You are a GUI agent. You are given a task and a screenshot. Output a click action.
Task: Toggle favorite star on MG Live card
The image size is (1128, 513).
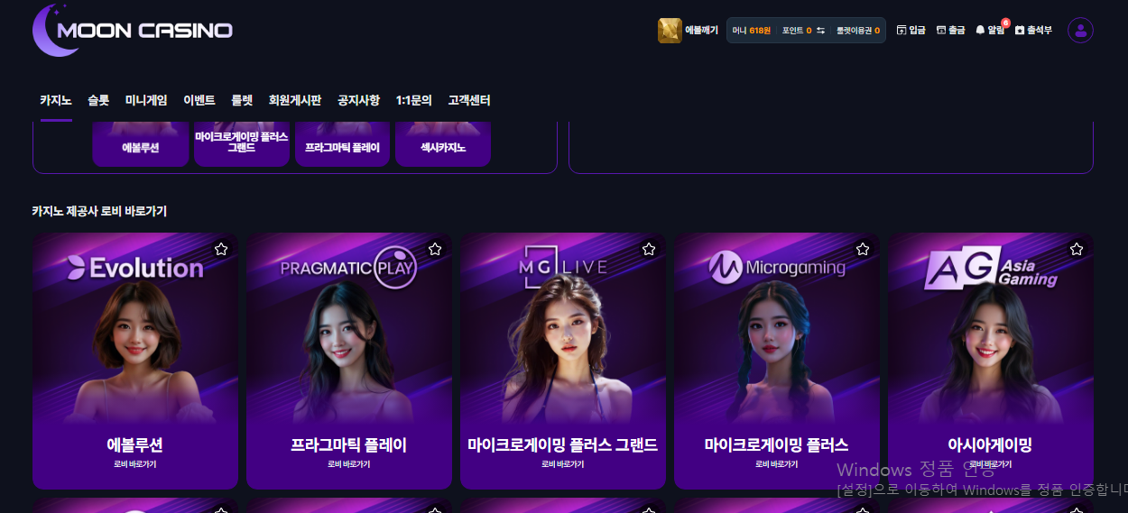(649, 249)
